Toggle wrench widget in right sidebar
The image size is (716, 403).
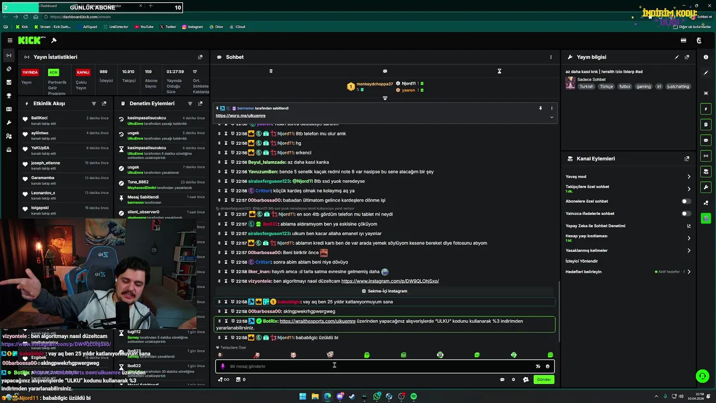706,187
